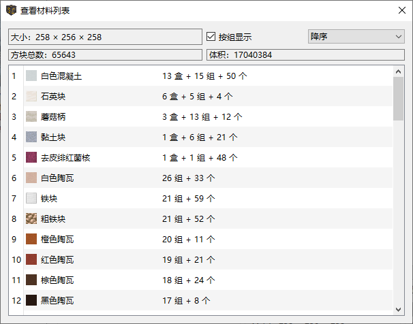Image resolution: width=413 pixels, height=324 pixels.
Task: Click the iron block icon
Action: [31, 199]
